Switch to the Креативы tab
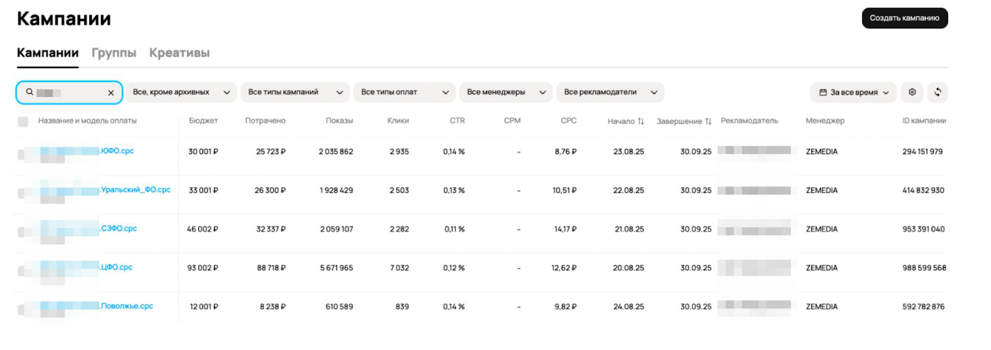The width and height of the screenshot is (991, 350). pyautogui.click(x=179, y=53)
